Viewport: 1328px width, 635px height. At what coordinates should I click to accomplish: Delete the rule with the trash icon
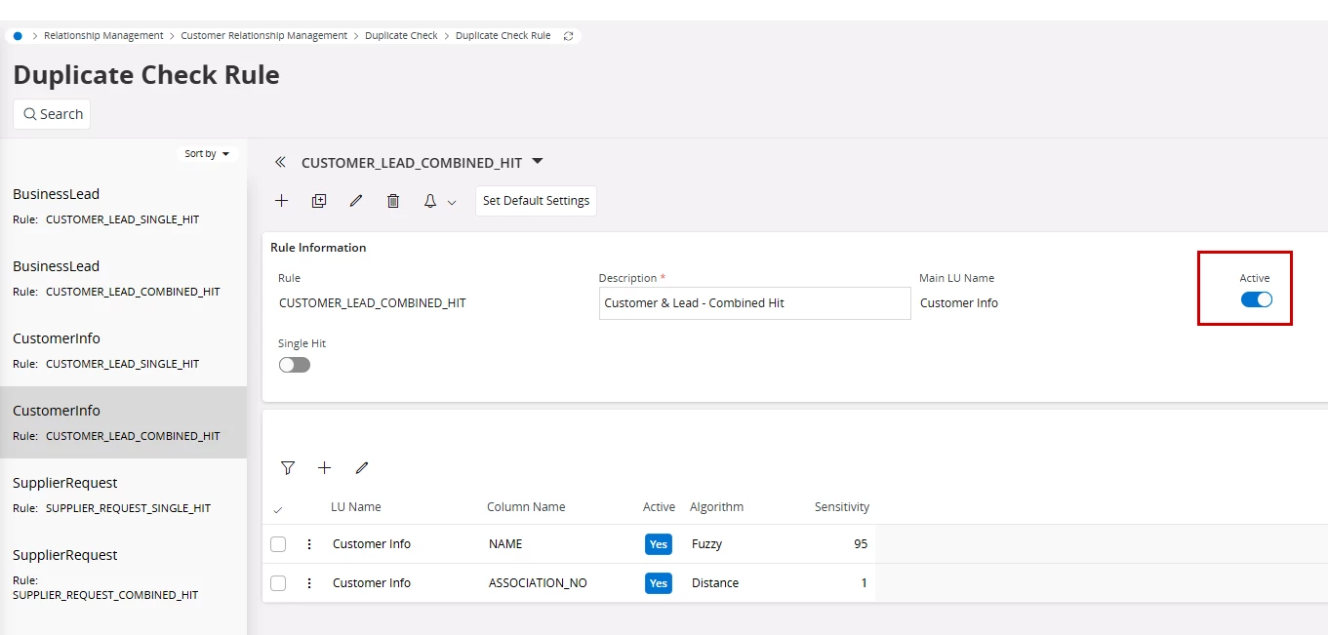[x=393, y=201]
